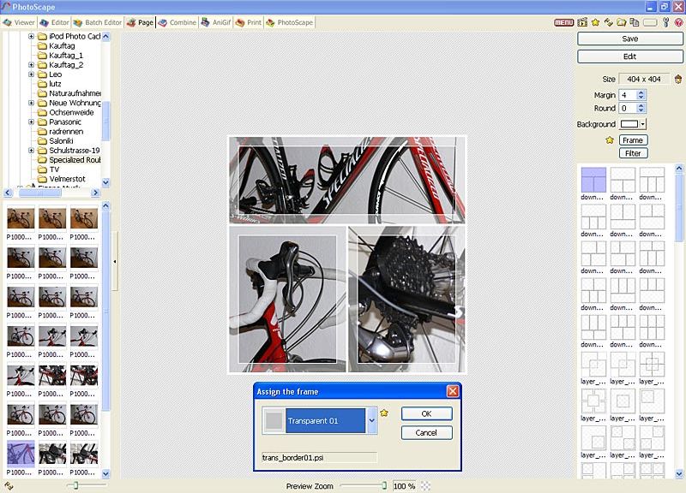Screen dimensions: 686x493
Task: Click the Background color swatch
Action: [629, 124]
